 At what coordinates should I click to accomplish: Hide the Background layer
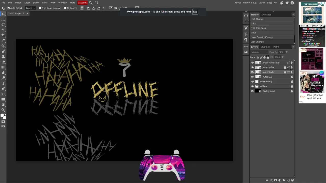pyautogui.click(x=252, y=91)
